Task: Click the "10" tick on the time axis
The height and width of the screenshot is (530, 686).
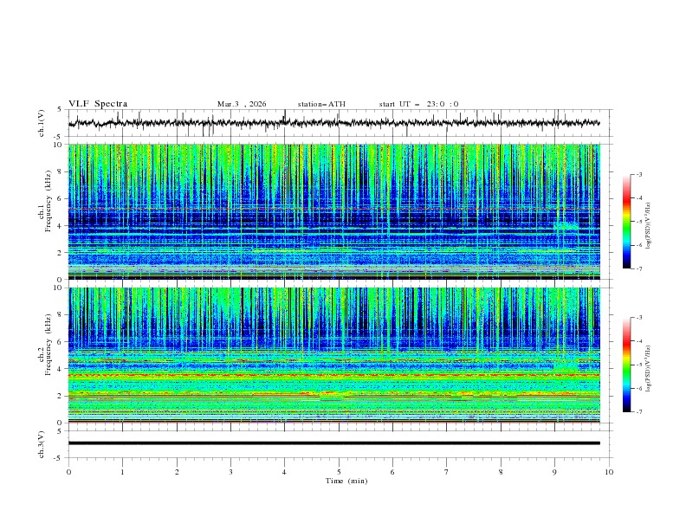Action: 609,472
